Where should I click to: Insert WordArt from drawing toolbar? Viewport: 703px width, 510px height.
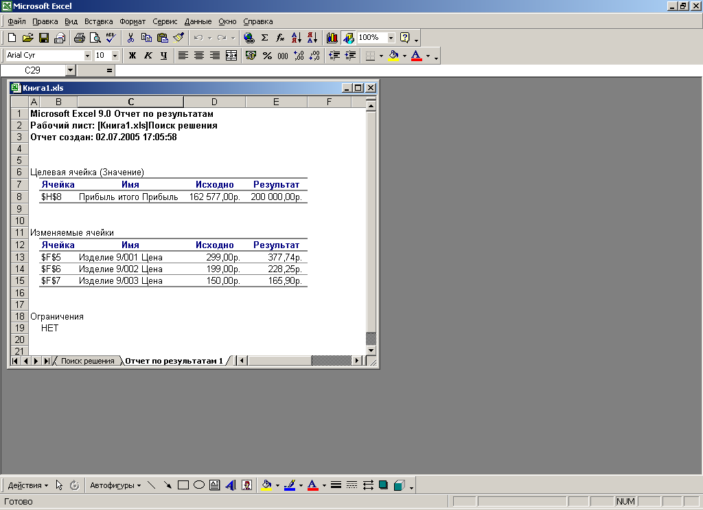(231, 485)
